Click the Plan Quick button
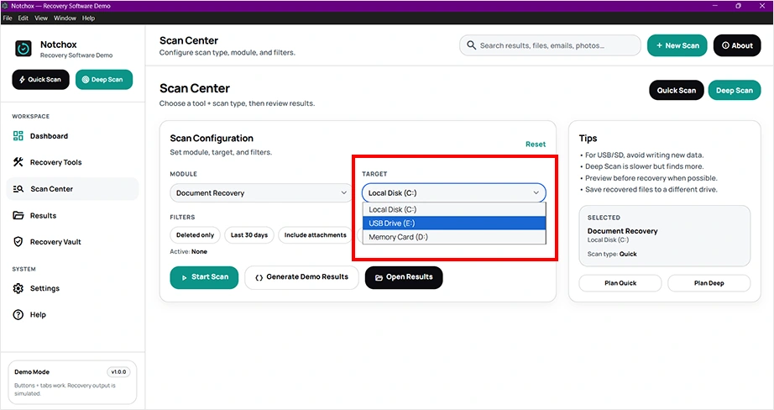This screenshot has width=774, height=410. (x=620, y=283)
